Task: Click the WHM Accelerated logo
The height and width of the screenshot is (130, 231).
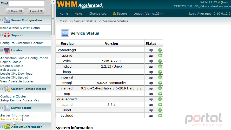Action: [x=80, y=5]
